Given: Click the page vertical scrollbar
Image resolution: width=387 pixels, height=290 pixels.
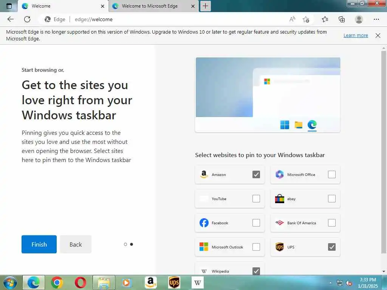Looking at the screenshot, I should click(x=384, y=152).
